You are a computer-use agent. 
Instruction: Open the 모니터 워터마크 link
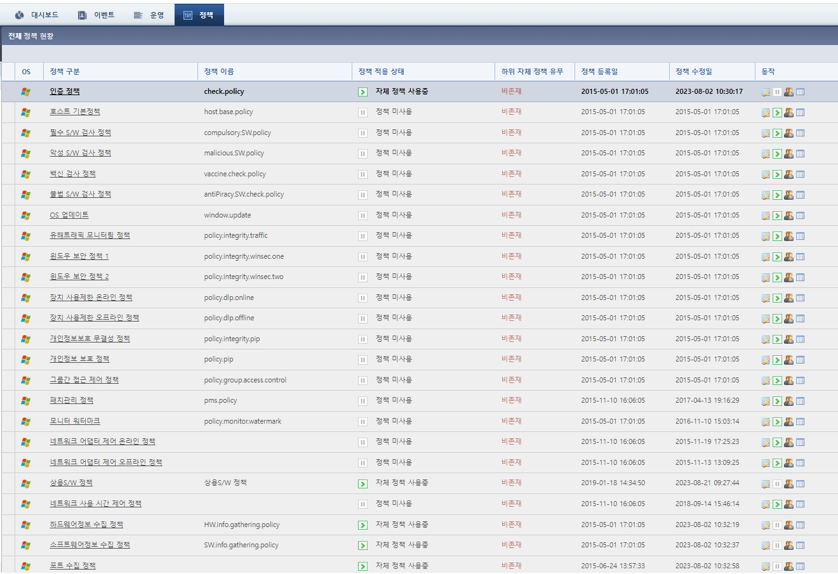tap(75, 421)
